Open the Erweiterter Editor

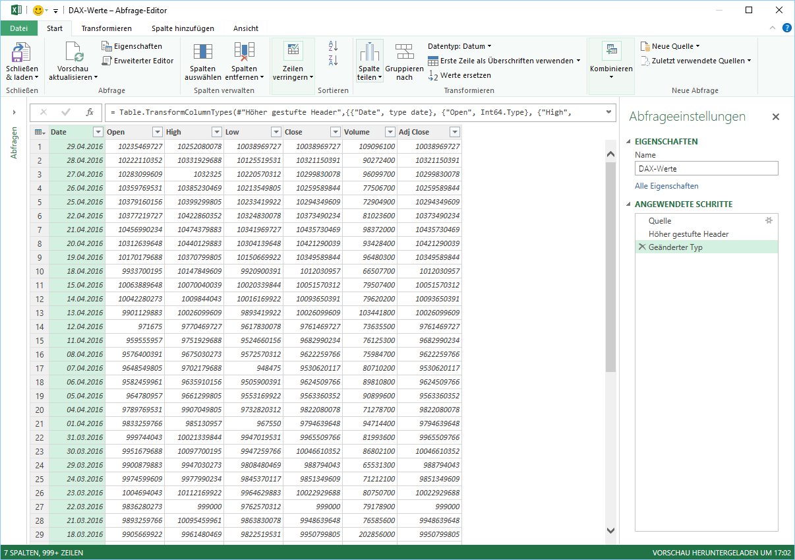pyautogui.click(x=138, y=61)
